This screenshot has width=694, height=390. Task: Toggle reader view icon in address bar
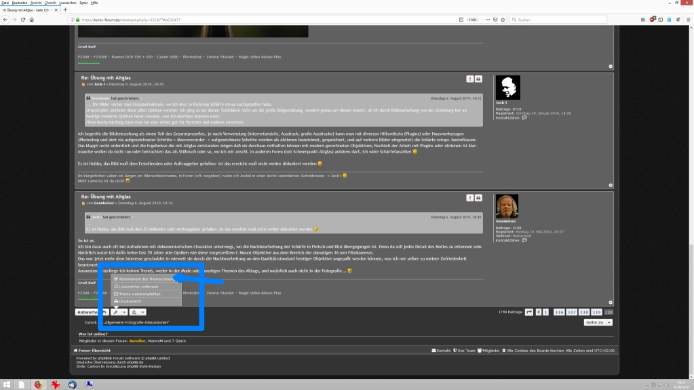[x=461, y=20]
